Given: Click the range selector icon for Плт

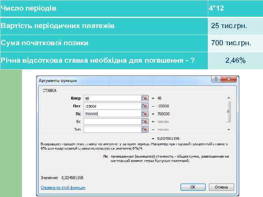Looking at the screenshot, I should pos(145,106).
